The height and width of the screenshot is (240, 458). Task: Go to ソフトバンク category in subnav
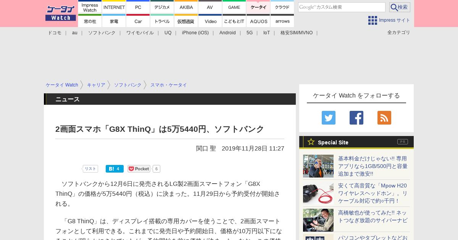[x=102, y=33]
